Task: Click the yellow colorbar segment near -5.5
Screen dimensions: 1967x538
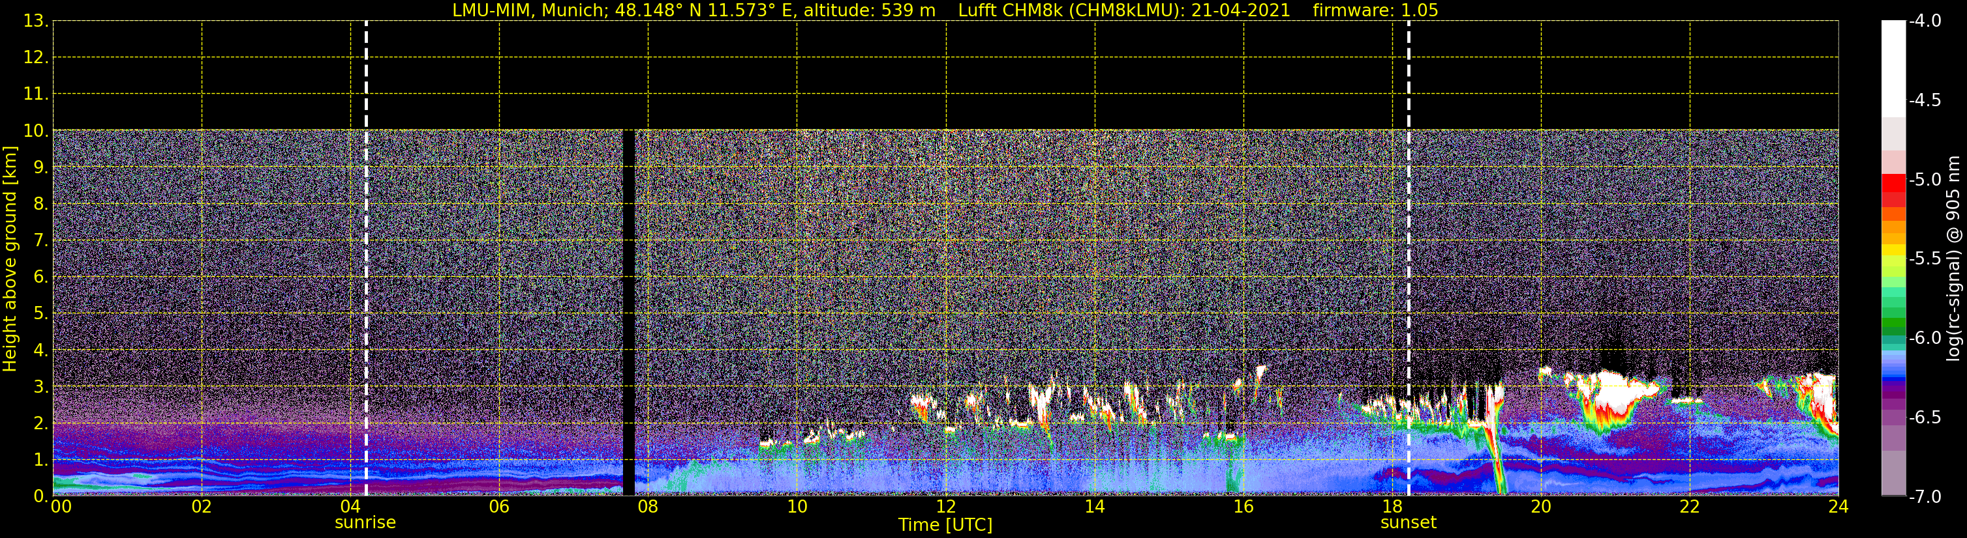Action: point(1894,250)
